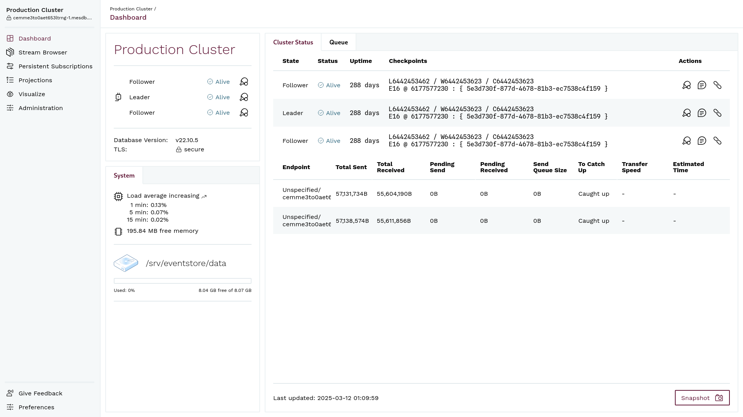Viewport: 743px width, 417px height.
Task: Click the Leader row 288 days uptime
Action: (365, 113)
